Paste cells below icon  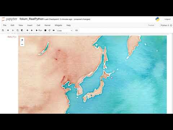pyautogui.click(x=22, y=30)
